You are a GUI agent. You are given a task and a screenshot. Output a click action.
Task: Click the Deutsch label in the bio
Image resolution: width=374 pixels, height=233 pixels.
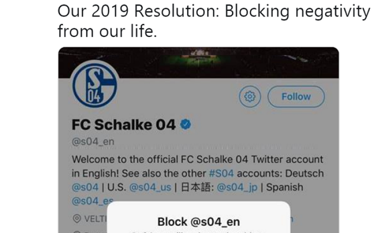(305, 173)
